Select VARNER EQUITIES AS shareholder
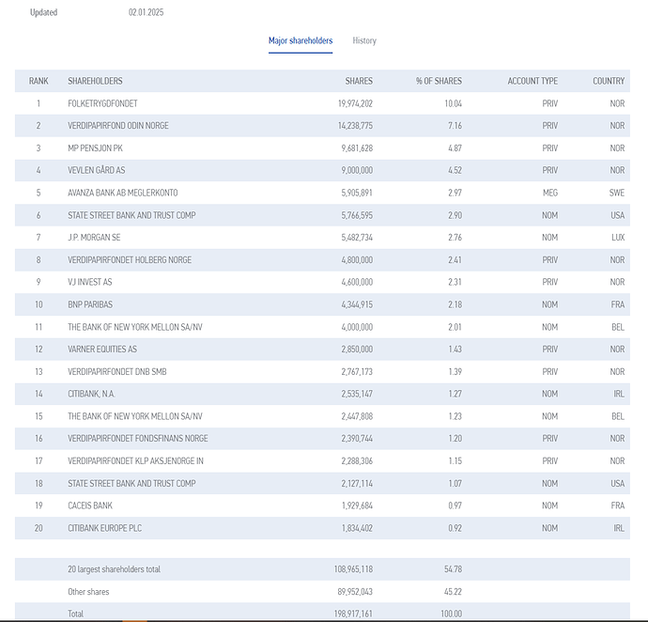 pyautogui.click(x=102, y=349)
